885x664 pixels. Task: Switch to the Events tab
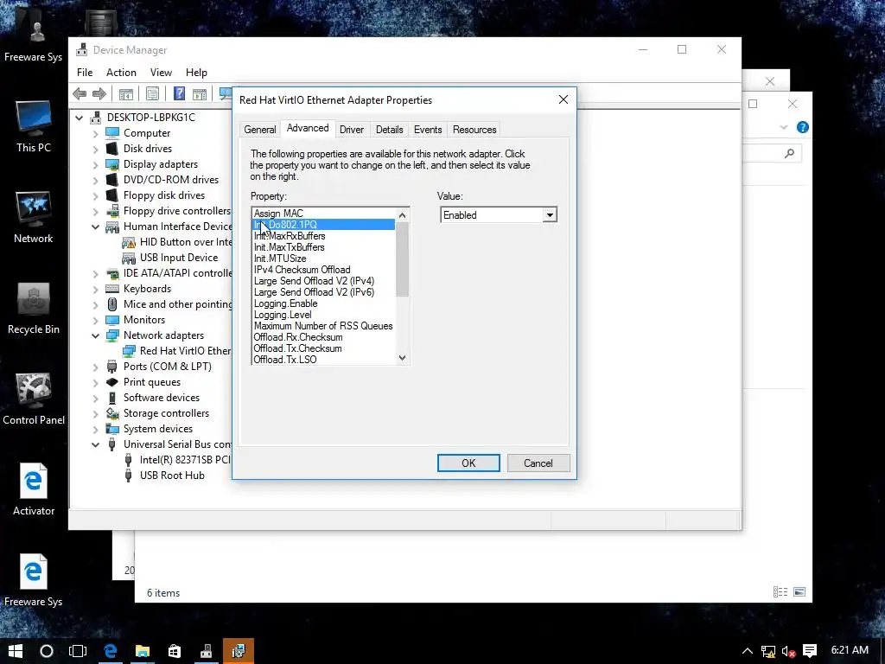[428, 130]
